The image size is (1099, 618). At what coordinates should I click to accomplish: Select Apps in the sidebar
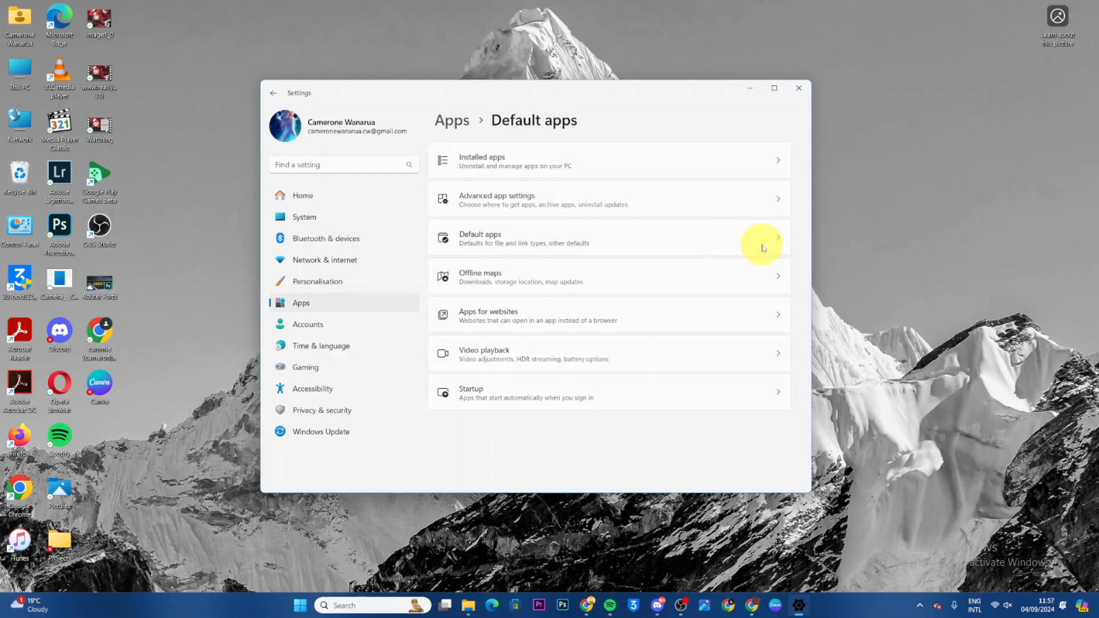click(344, 303)
